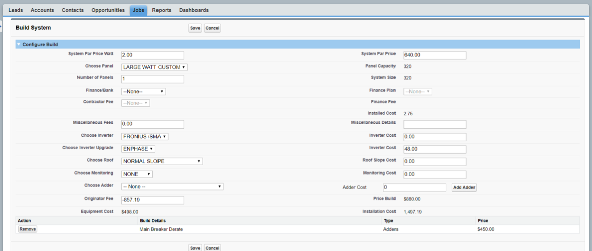The width and height of the screenshot is (592, 251).
Task: Open the Choose Roof dropdown
Action: pyautogui.click(x=162, y=161)
